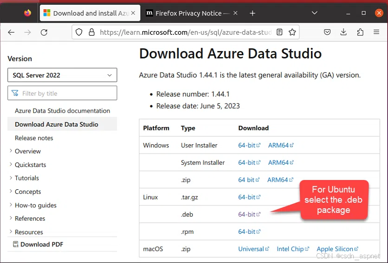Click the Platform column header
This screenshot has width=388, height=263.
pyautogui.click(x=156, y=128)
